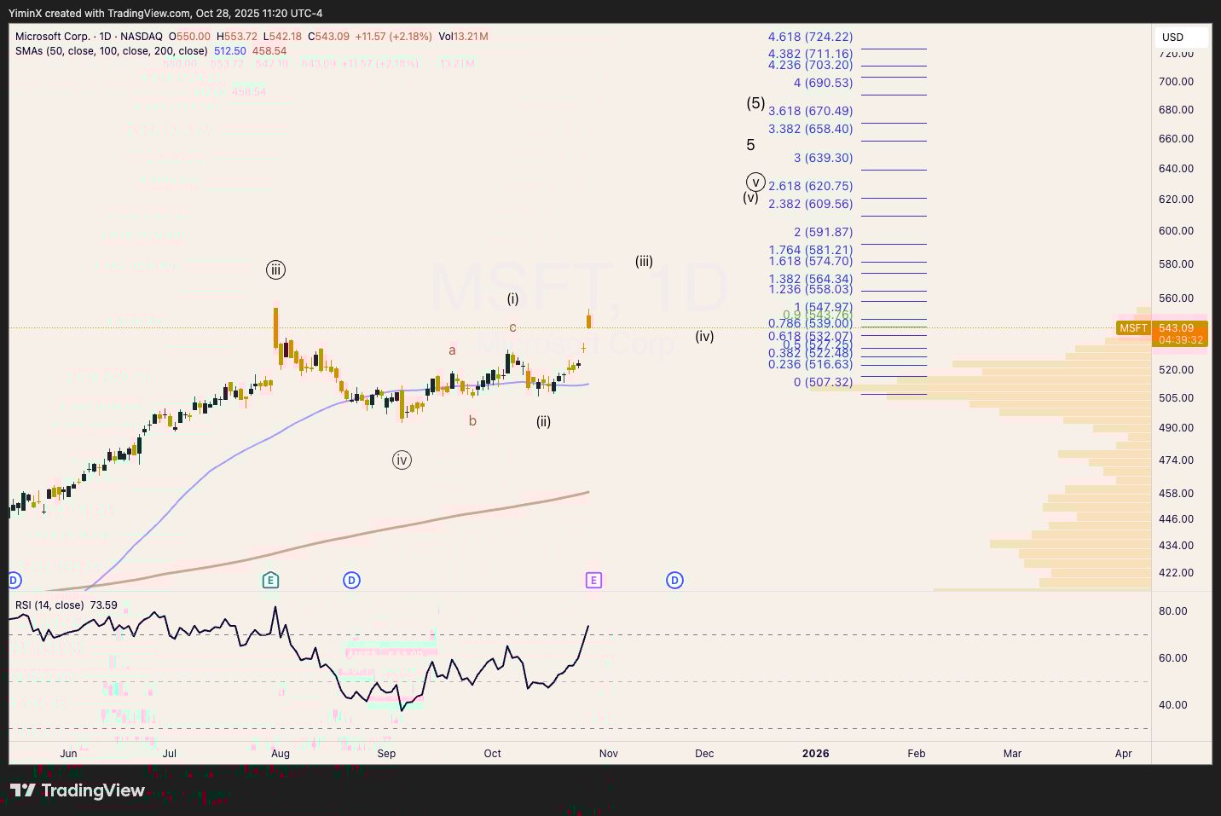Click the Aug label on the time axis
The image size is (1221, 816).
coord(281,754)
